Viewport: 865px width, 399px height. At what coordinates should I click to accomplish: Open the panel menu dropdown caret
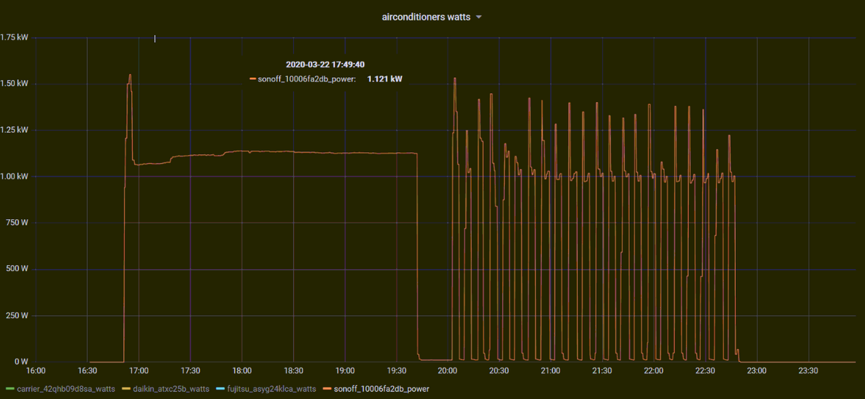pos(479,18)
